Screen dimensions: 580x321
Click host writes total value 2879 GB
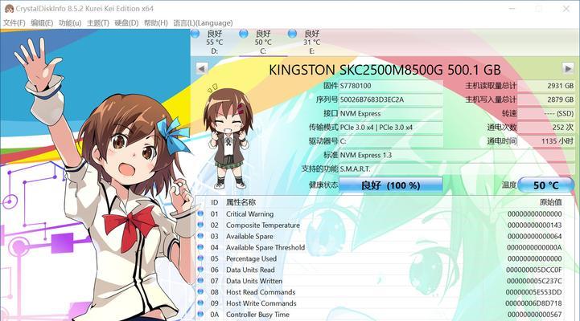(x=546, y=100)
